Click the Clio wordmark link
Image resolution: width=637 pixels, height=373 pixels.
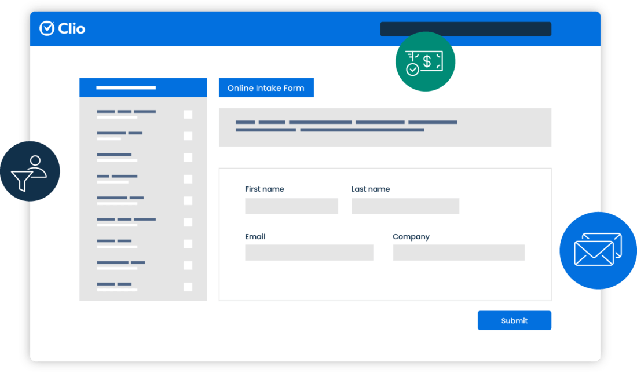coord(71,28)
